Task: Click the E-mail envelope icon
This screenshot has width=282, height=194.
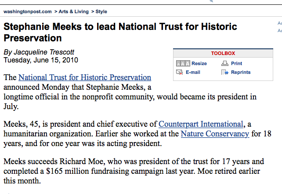Action: [179, 73]
